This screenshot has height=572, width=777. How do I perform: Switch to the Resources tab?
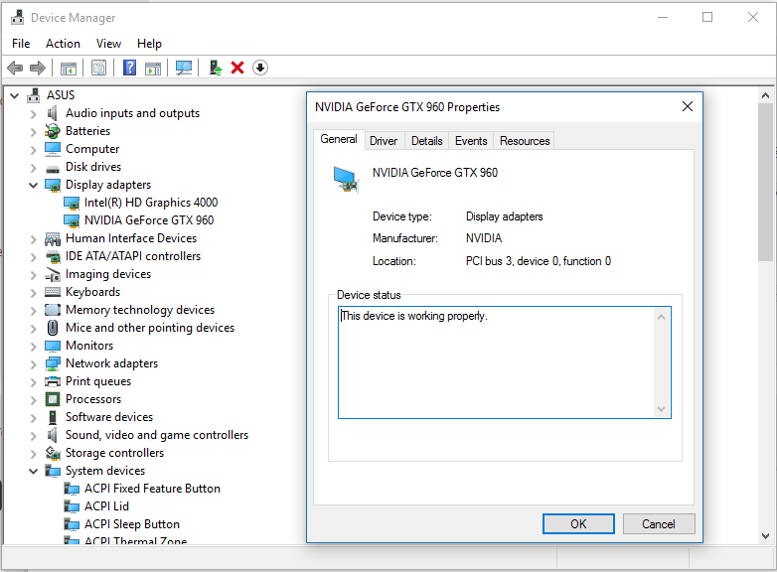point(525,141)
